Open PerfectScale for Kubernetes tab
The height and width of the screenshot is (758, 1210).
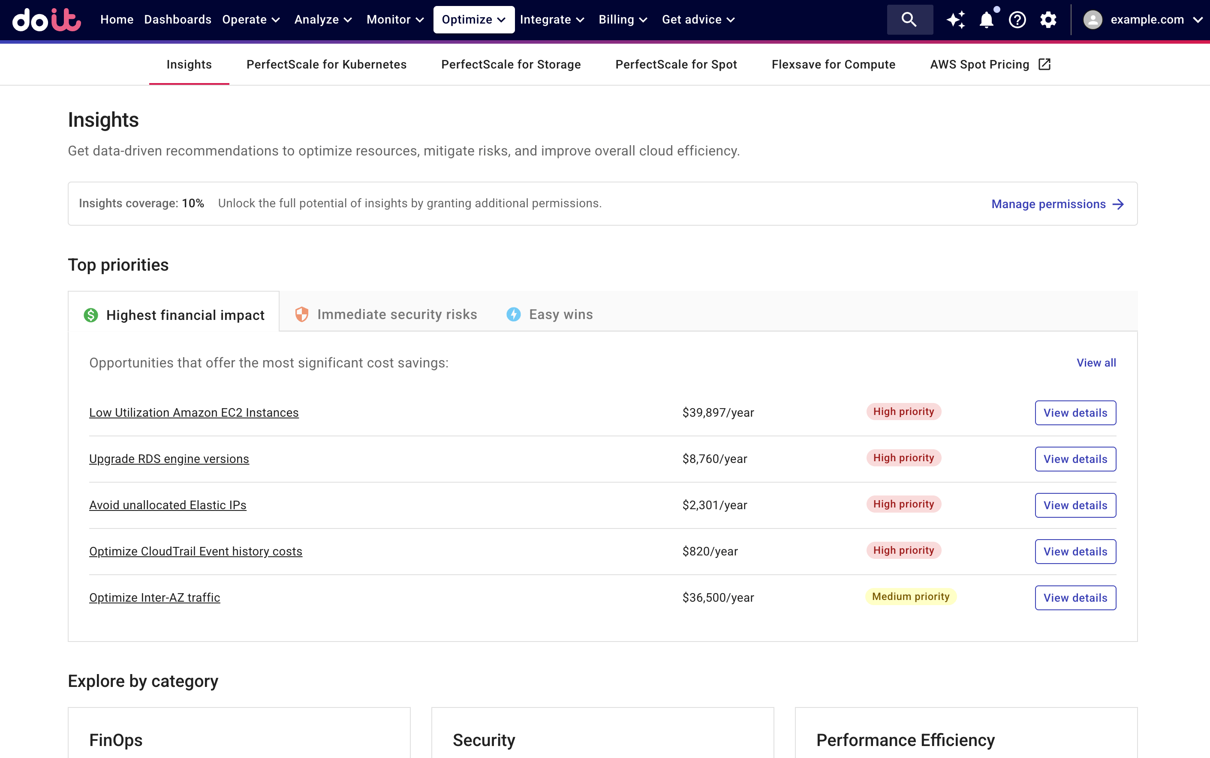(326, 65)
